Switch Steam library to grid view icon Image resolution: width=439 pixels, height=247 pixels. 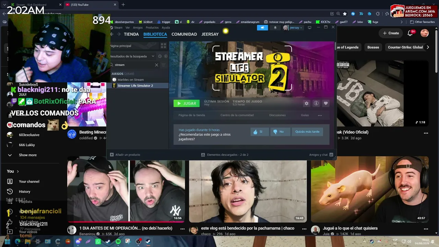163,46
